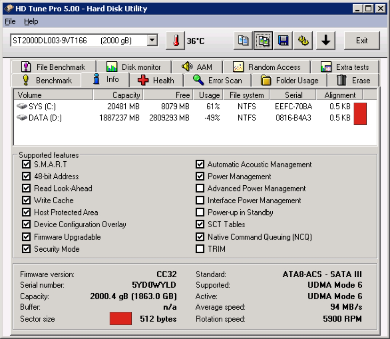The width and height of the screenshot is (390, 339).
Task: Toggle the SCT Tables checkbox
Action: pos(200,224)
